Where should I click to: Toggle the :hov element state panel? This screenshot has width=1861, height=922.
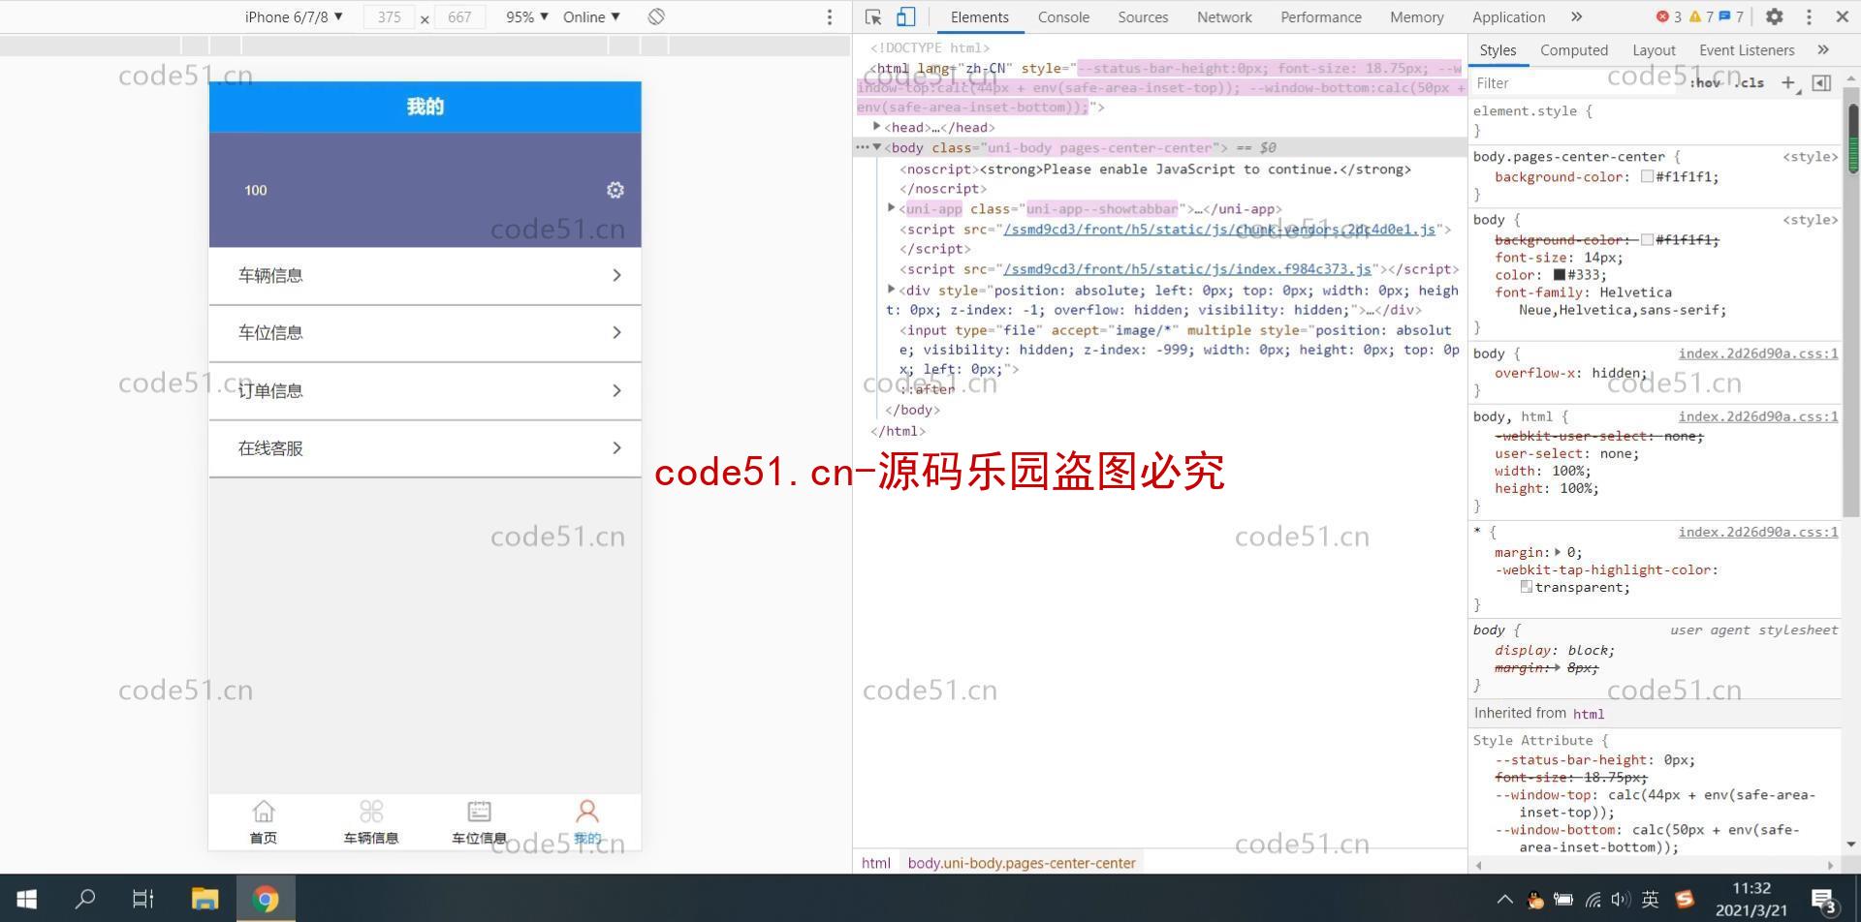pos(1706,83)
